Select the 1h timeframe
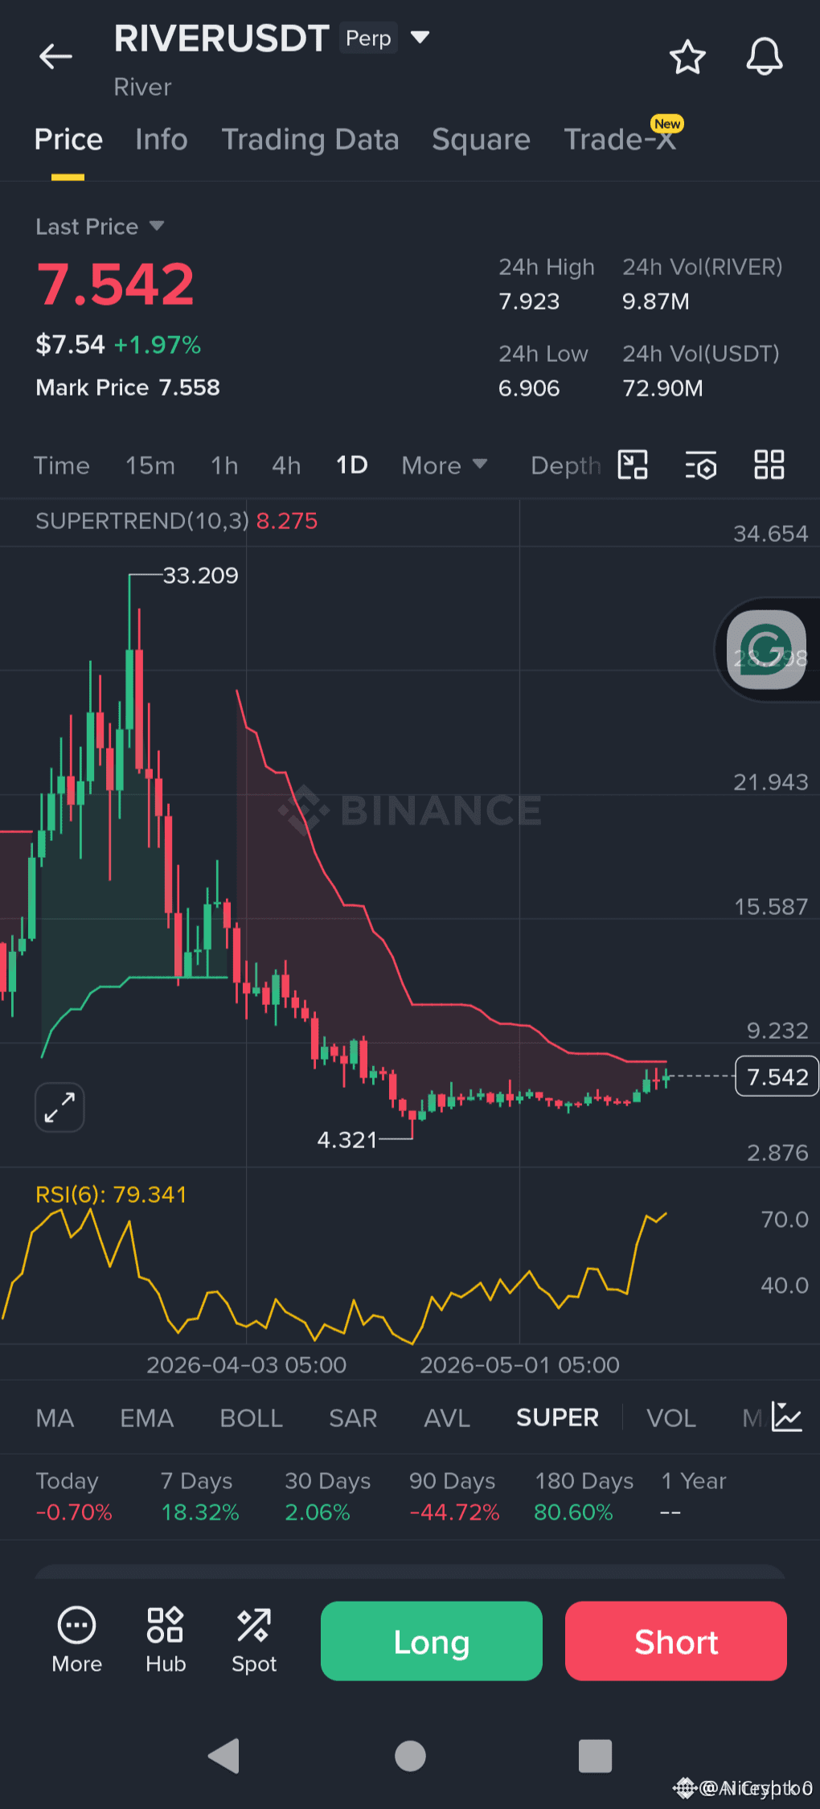The height and width of the screenshot is (1809, 820). coord(224,466)
